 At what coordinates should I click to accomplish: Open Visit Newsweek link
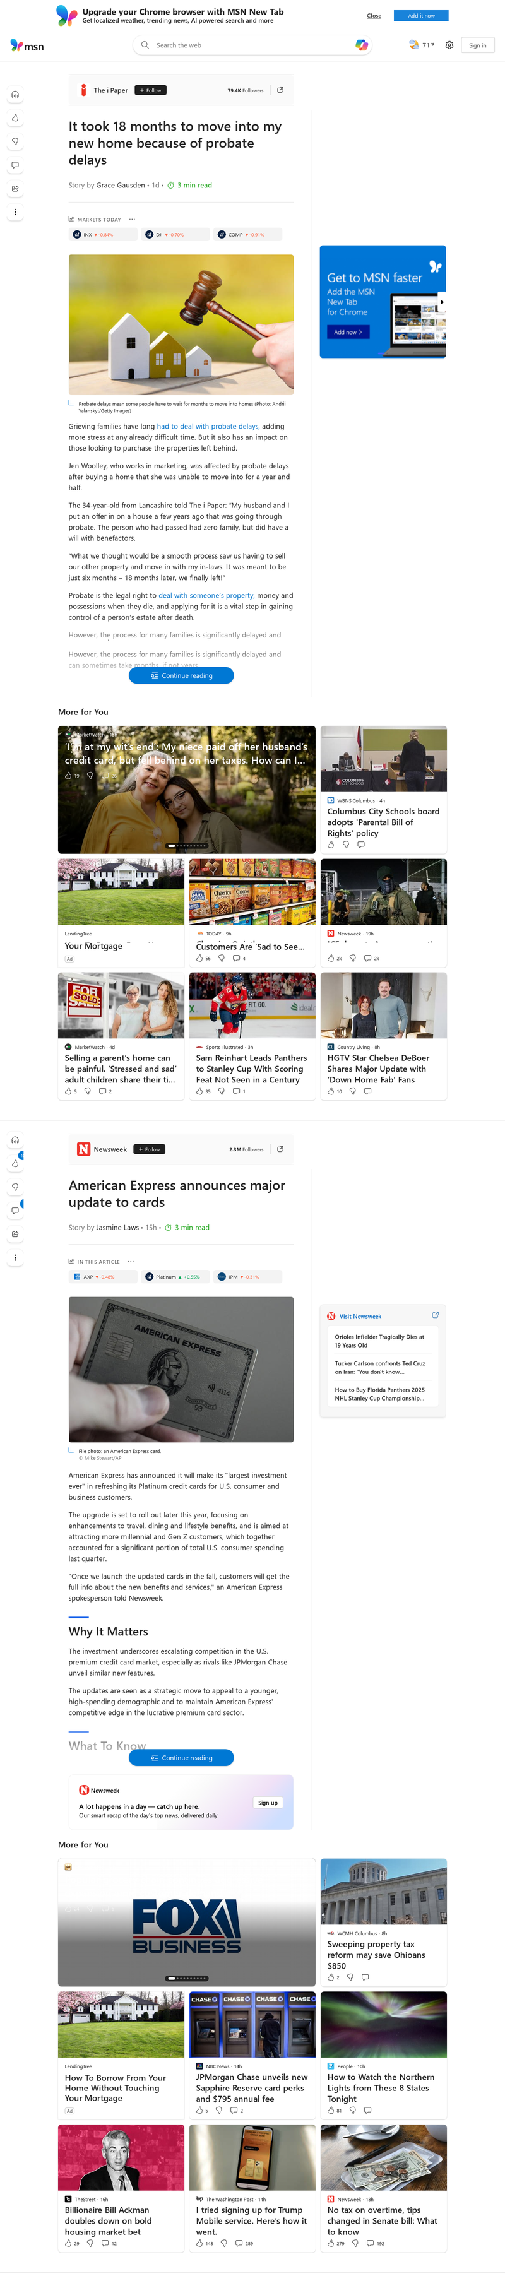[x=360, y=1315]
